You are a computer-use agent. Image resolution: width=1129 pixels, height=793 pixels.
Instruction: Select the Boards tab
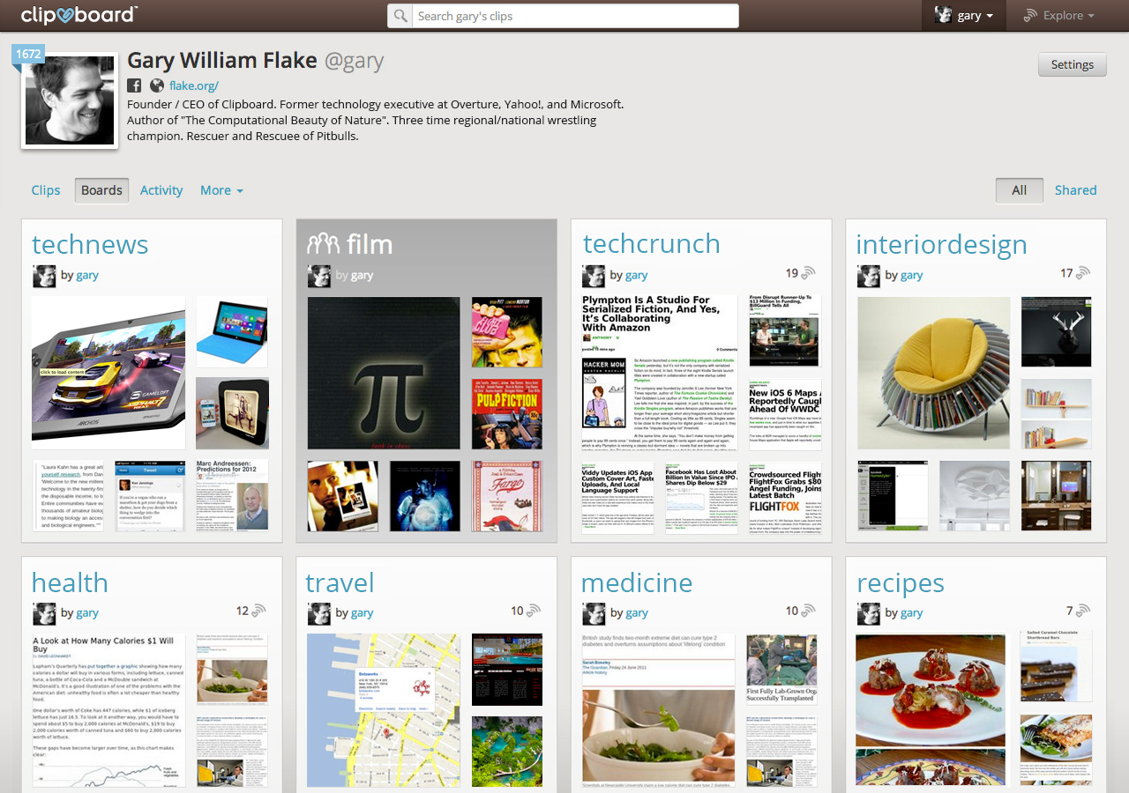coord(101,190)
